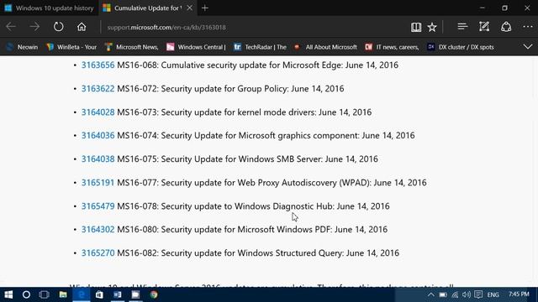
Task: Open KB 3163622 Group Policy update
Action: tap(98, 89)
